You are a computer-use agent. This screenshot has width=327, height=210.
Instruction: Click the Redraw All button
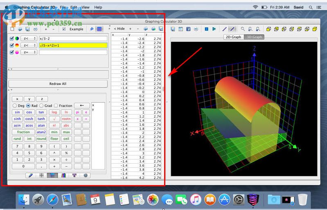(x=58, y=84)
